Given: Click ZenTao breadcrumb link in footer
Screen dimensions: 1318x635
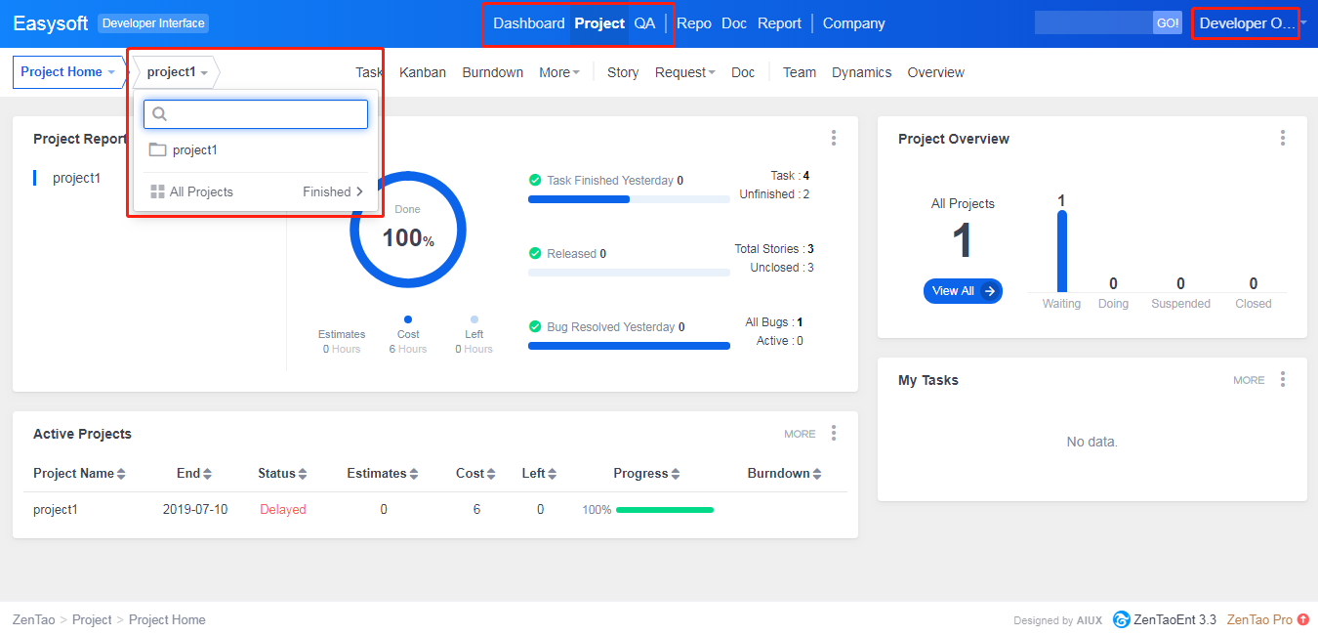Looking at the screenshot, I should coord(34,619).
